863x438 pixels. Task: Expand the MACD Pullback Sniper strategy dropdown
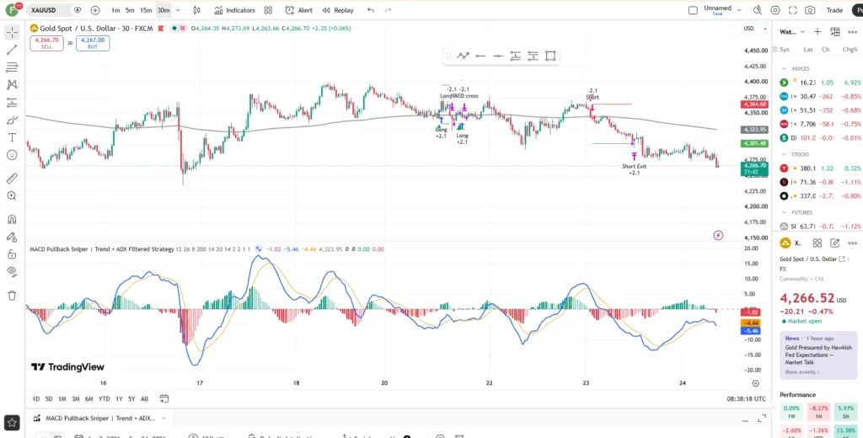tap(163, 418)
